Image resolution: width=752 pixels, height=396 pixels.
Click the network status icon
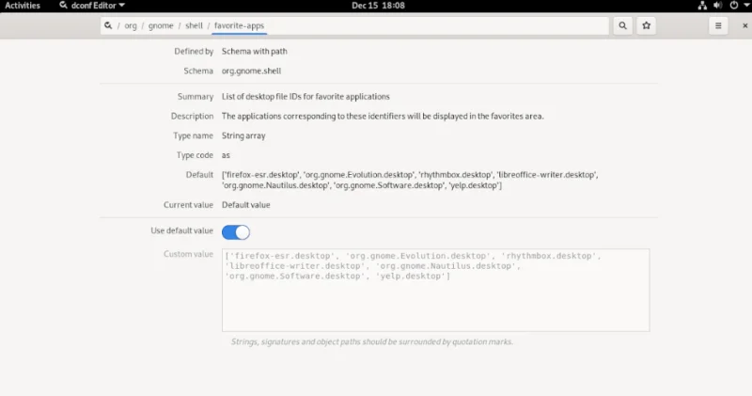pos(702,6)
